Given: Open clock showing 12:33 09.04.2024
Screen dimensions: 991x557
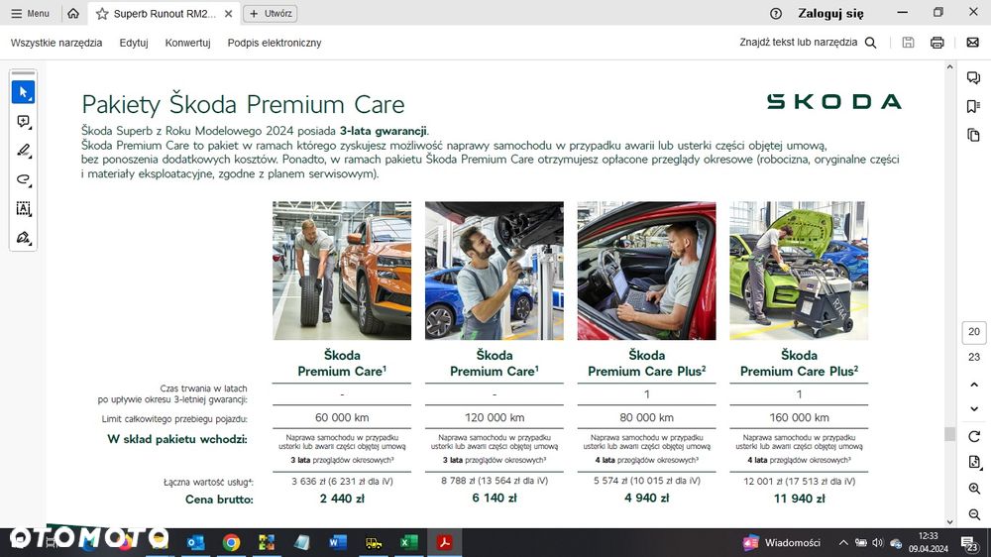Looking at the screenshot, I should 929,542.
